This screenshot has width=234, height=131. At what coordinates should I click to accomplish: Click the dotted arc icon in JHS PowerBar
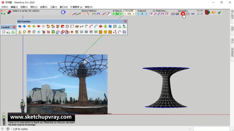(x=120, y=32)
